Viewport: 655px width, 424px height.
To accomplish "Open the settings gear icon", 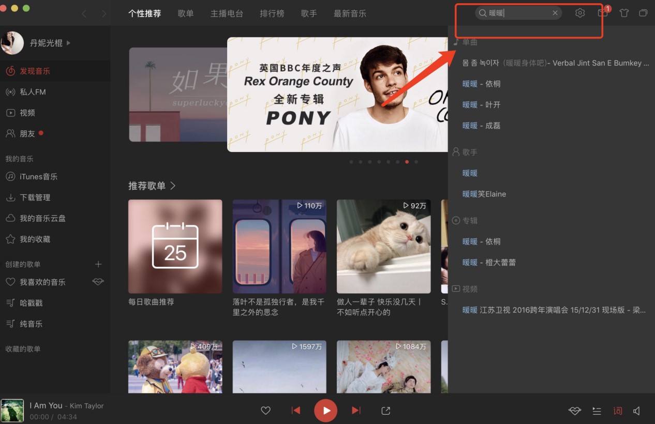I will click(580, 13).
